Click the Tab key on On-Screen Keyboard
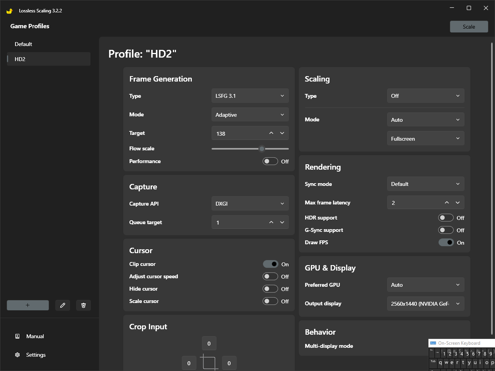 433,362
